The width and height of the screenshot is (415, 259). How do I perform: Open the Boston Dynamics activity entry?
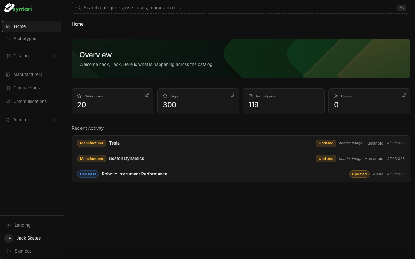pos(241,159)
